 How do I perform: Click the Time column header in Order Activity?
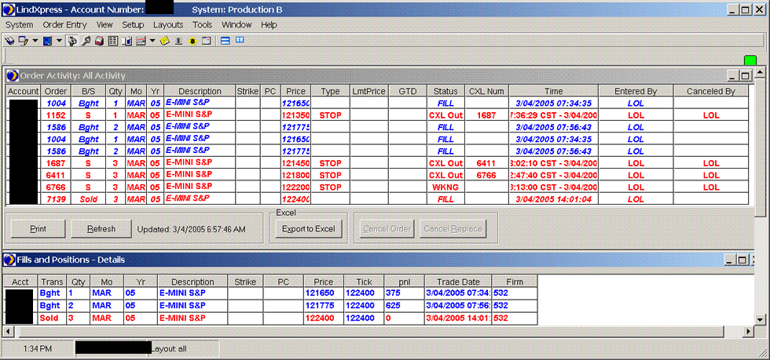pyautogui.click(x=553, y=91)
